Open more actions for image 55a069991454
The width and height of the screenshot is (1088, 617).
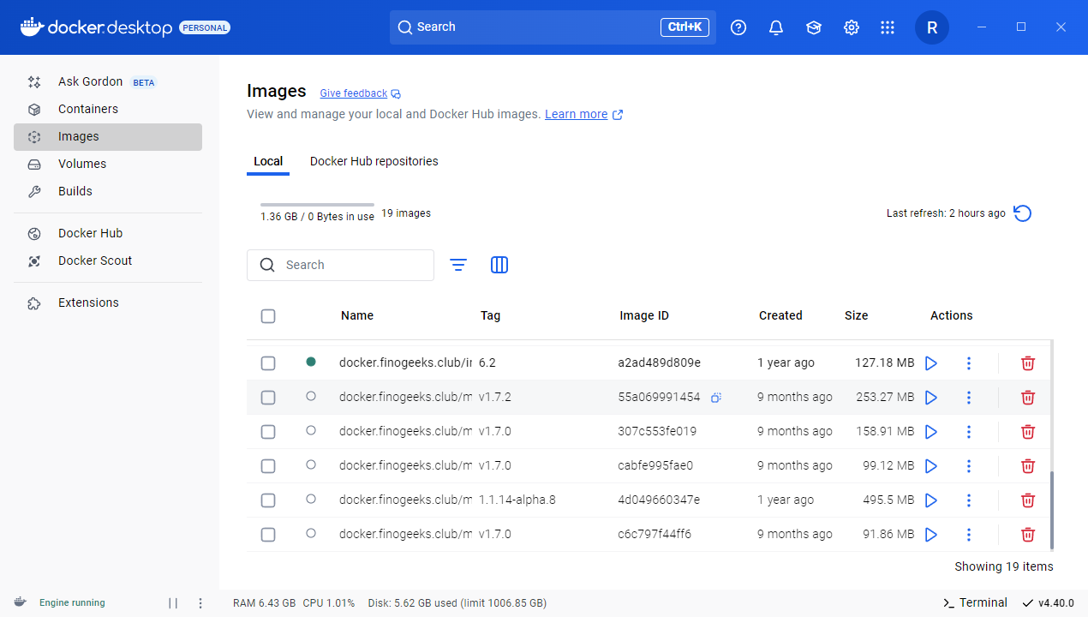[969, 398]
